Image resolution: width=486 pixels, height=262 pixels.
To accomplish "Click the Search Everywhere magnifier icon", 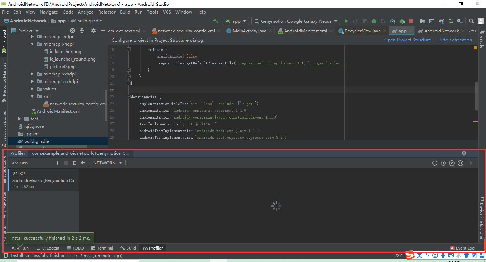I will 471,21.
